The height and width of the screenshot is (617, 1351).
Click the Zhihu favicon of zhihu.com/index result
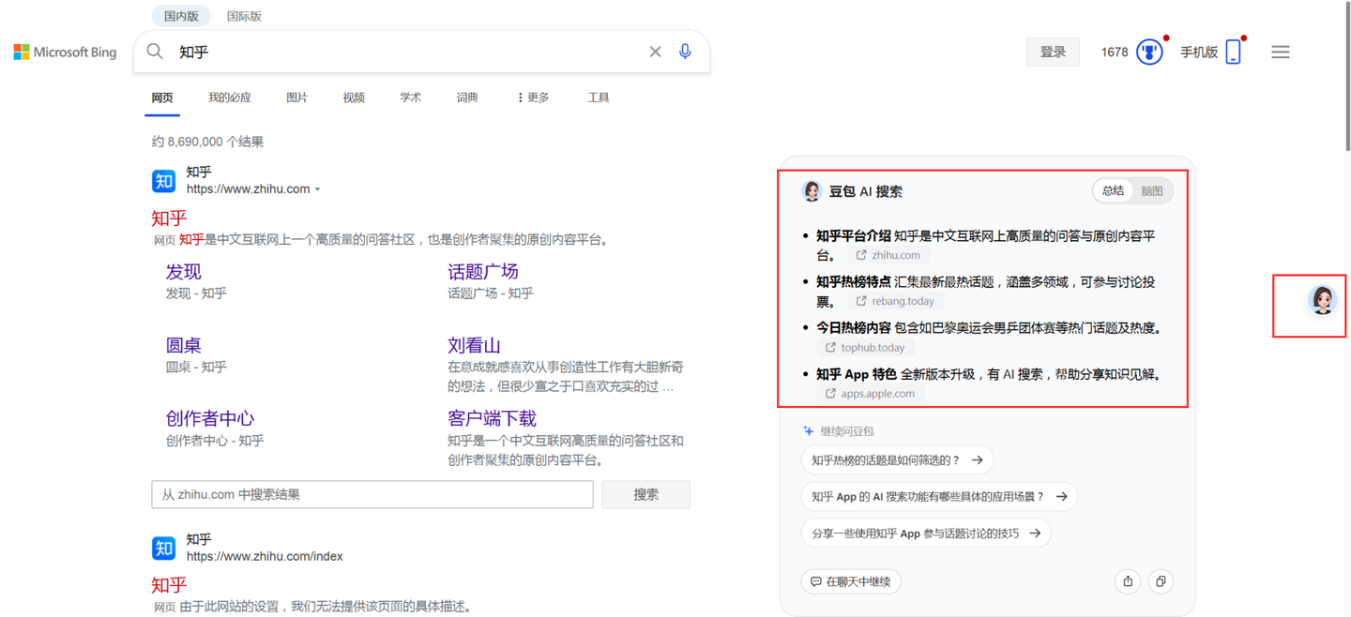(164, 548)
